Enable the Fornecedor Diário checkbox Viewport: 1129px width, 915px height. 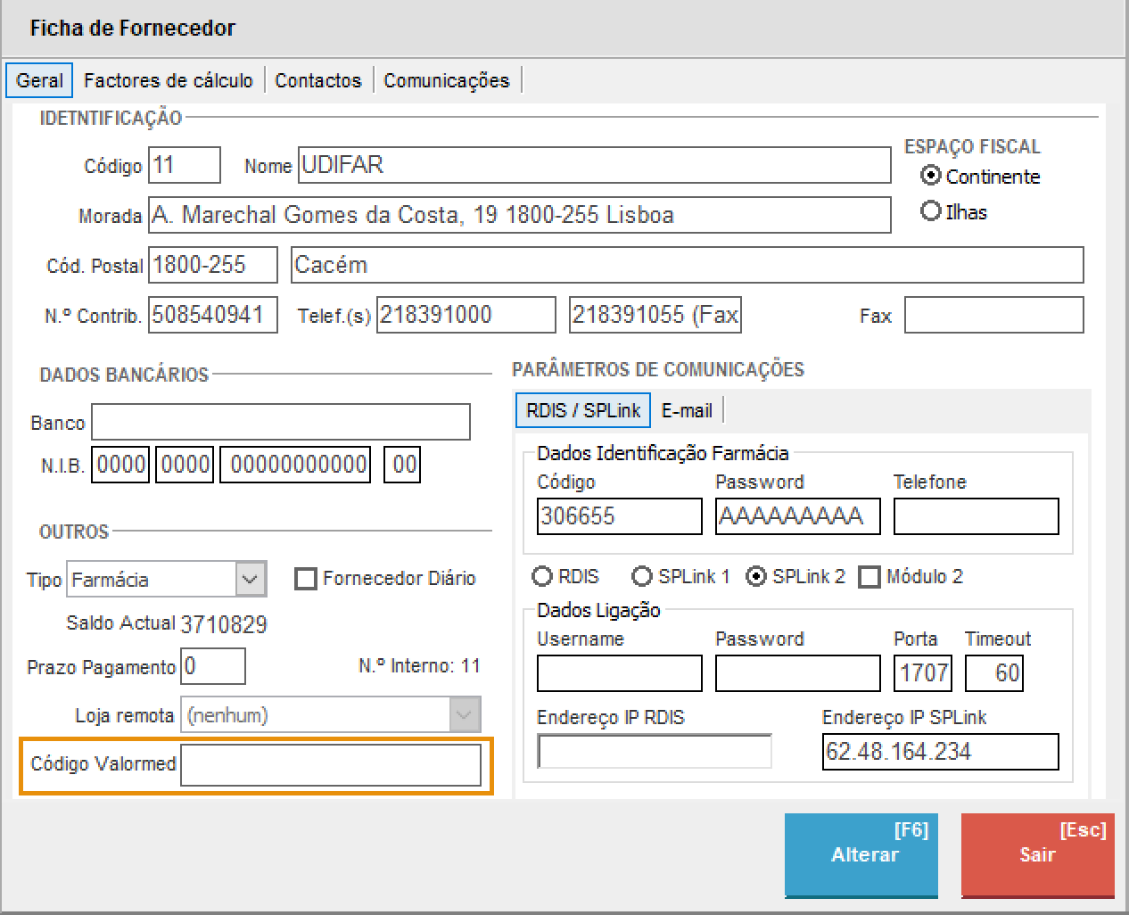click(x=306, y=579)
